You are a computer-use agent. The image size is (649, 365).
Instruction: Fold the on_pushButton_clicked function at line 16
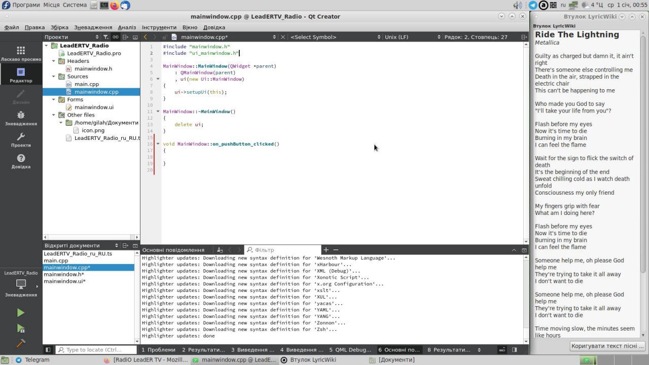click(x=158, y=144)
